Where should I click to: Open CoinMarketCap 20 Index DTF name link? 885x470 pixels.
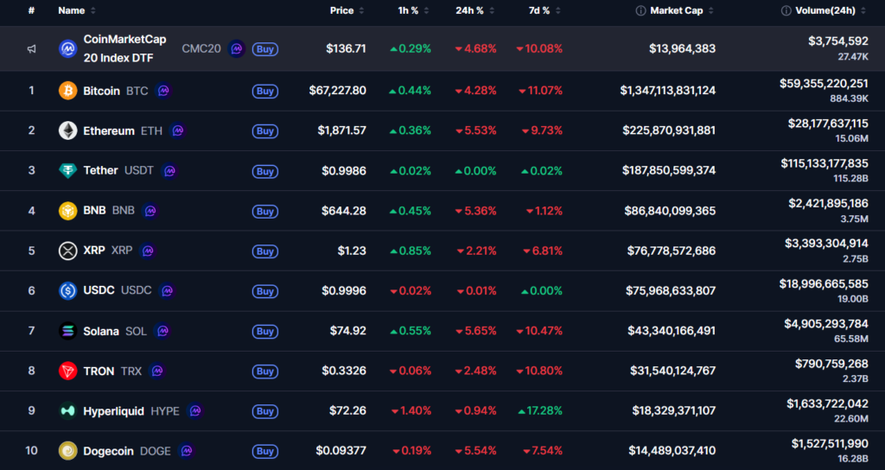[124, 48]
